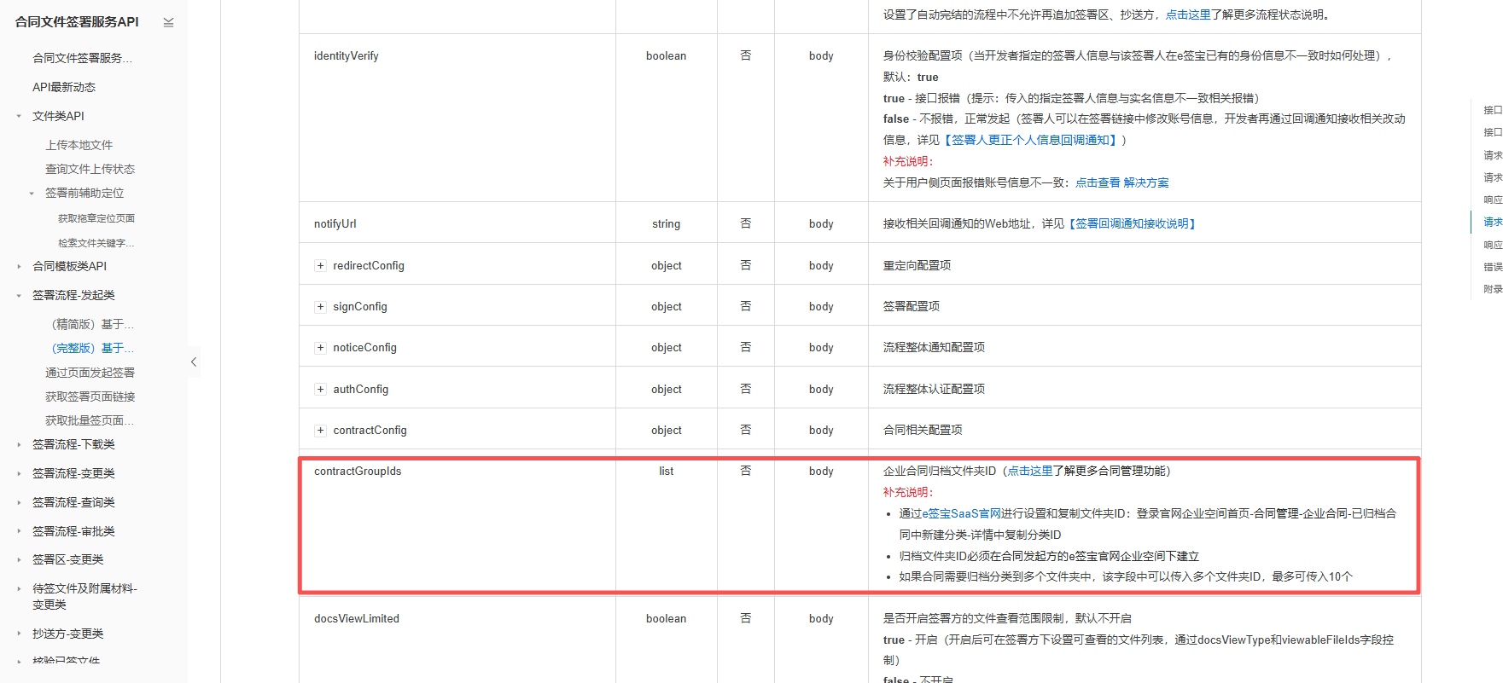This screenshot has width=1503, height=683.
Task: Click the contractGroupIds parameter name
Action: point(358,472)
